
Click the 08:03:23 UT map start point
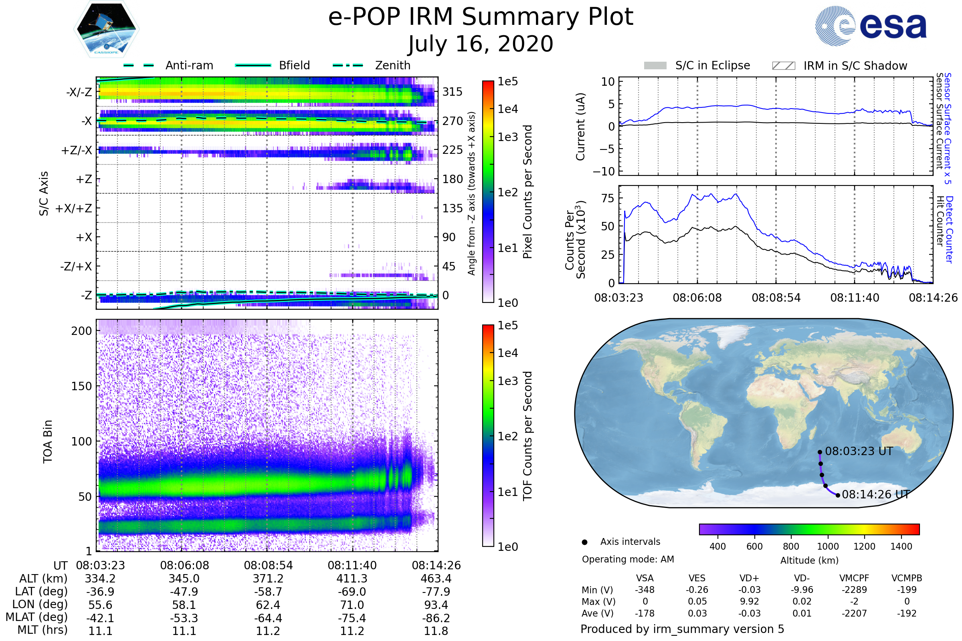click(820, 452)
